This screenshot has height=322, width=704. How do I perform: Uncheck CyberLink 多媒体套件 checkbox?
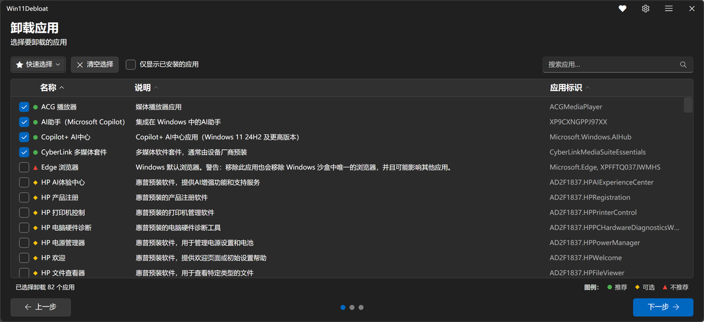24,153
